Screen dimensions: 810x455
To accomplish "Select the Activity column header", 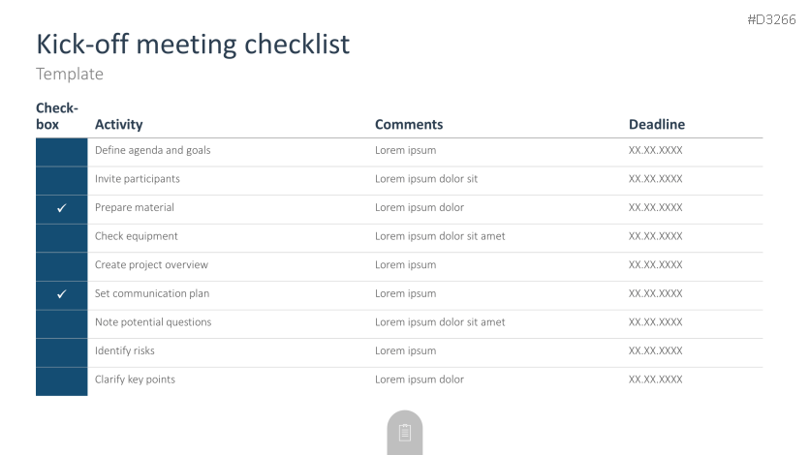I will pos(118,124).
